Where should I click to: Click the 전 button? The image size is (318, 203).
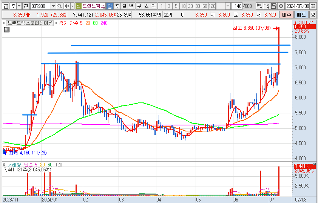pyautogui.click(x=26, y=6)
